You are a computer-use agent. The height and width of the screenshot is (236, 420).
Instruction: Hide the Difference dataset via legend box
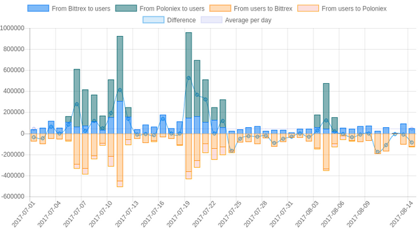click(154, 20)
